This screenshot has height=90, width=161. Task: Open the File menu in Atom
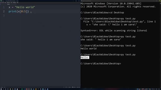pyautogui.click(x=1, y=2)
